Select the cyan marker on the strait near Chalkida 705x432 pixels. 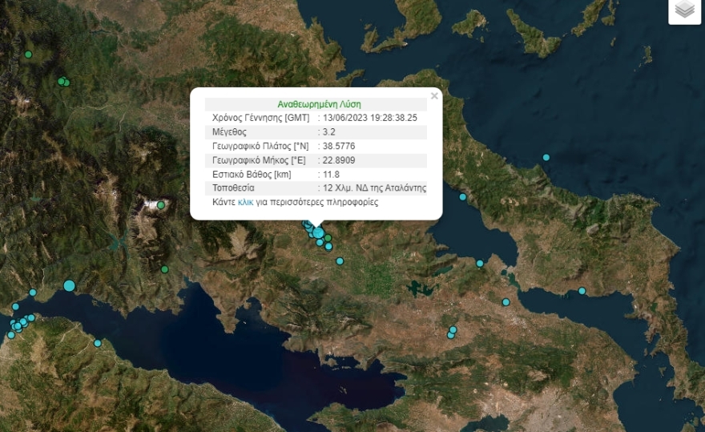tap(480, 263)
